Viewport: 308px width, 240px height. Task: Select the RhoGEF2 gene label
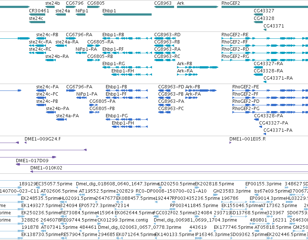click(x=231, y=3)
